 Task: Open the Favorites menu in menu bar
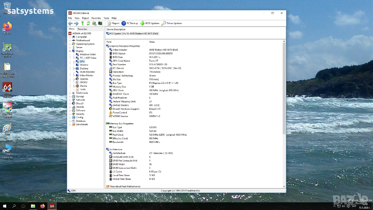[96, 18]
